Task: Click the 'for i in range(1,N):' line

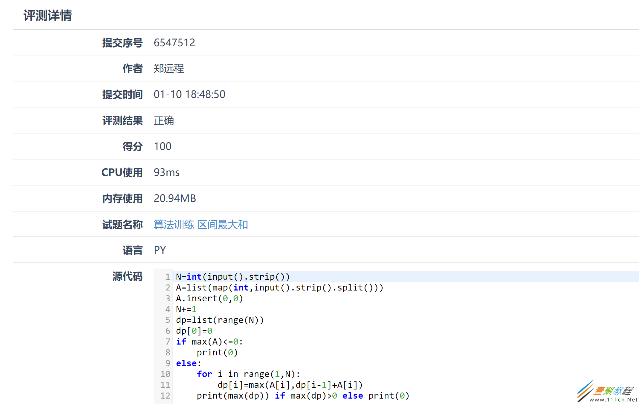Action: coord(248,374)
